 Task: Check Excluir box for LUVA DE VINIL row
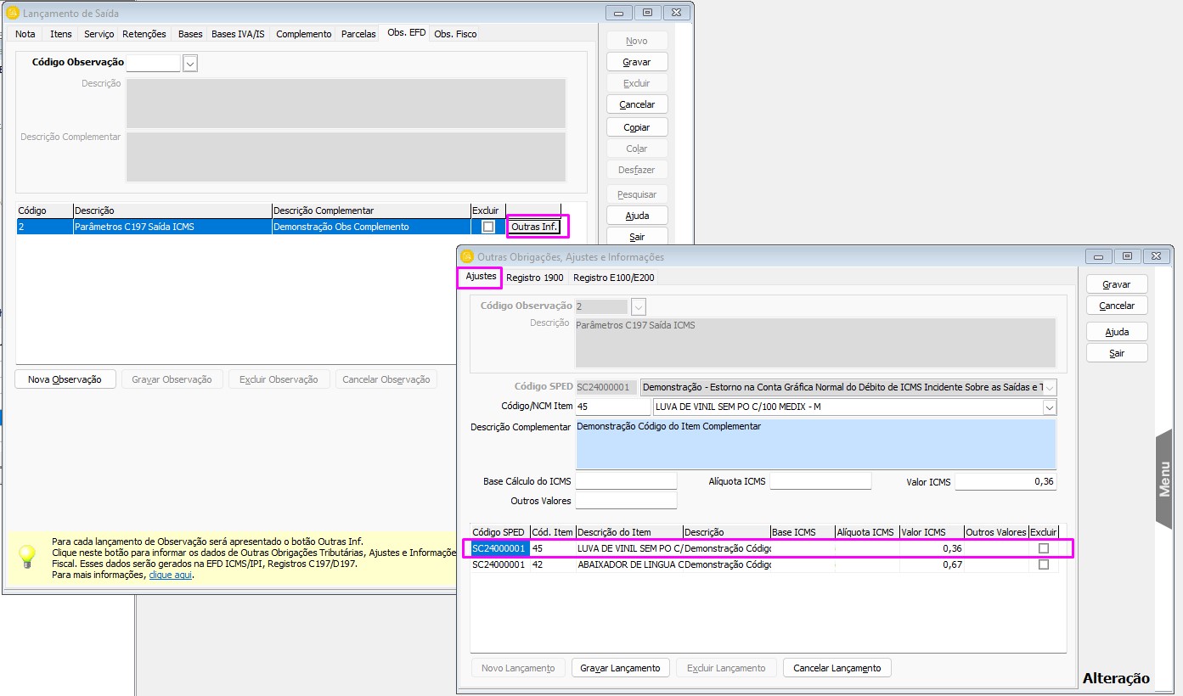point(1043,548)
